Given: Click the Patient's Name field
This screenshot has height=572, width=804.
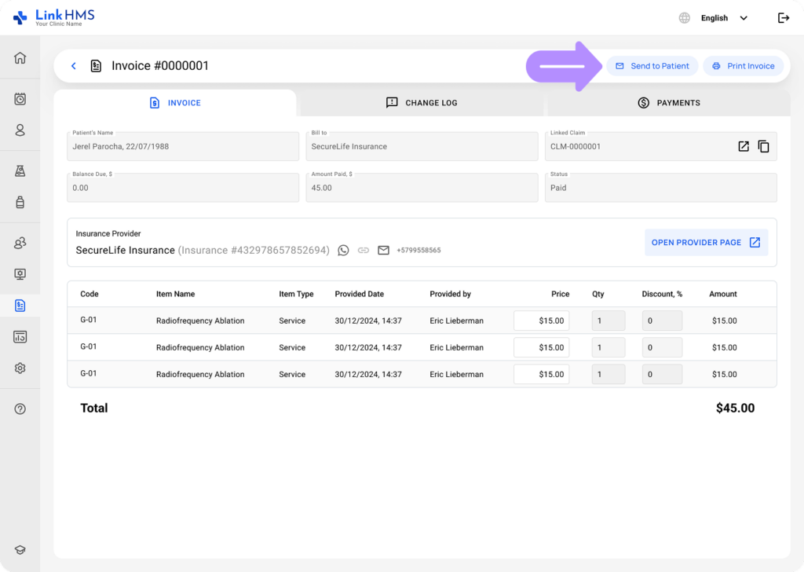Looking at the screenshot, I should pyautogui.click(x=183, y=146).
